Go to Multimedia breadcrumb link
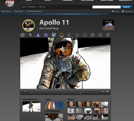Image resolution: width=134 pixels, height=121 pixels. [19, 11]
